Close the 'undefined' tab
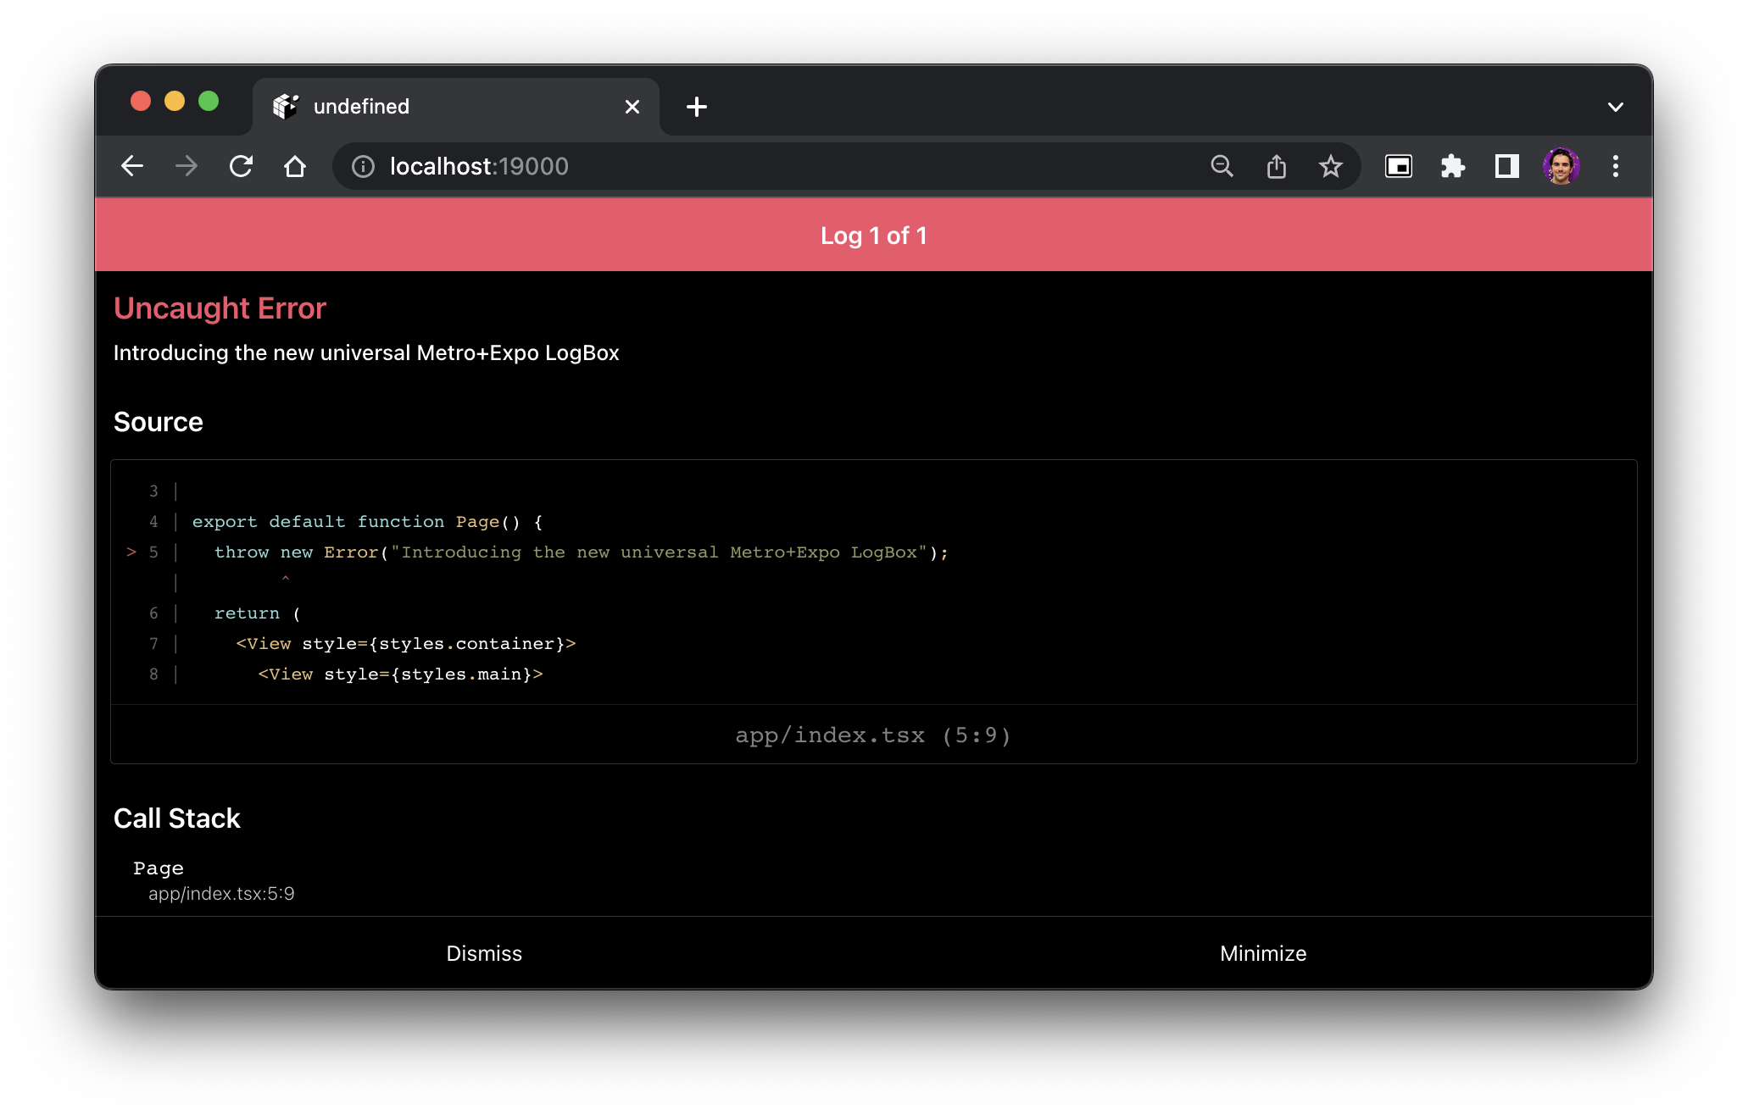 (632, 107)
